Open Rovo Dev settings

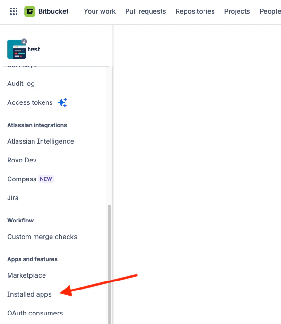click(x=22, y=160)
